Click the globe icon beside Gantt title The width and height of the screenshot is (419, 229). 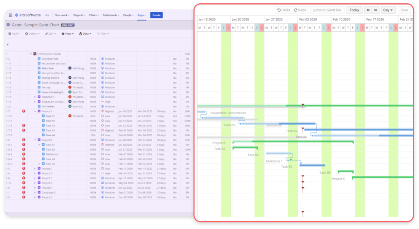(8, 24)
